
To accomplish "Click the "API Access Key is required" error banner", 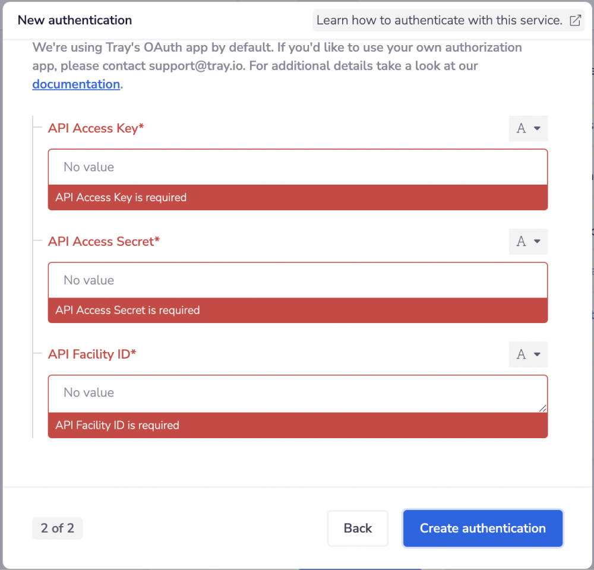I will tap(297, 197).
